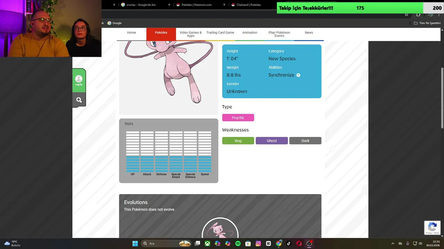Open Task View on the taskbar
The width and height of the screenshot is (444, 249).
(197, 243)
